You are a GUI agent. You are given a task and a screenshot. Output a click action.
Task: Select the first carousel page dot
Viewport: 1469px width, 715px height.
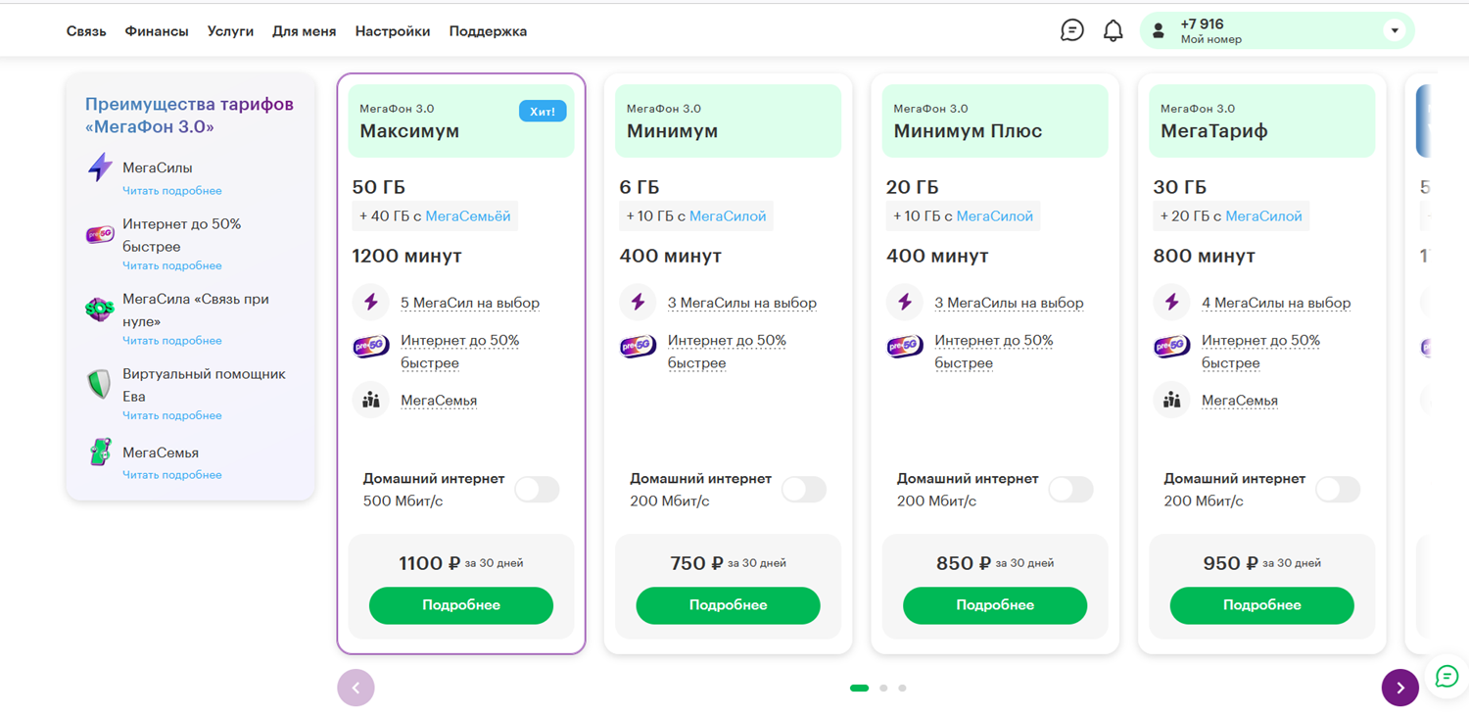860,689
